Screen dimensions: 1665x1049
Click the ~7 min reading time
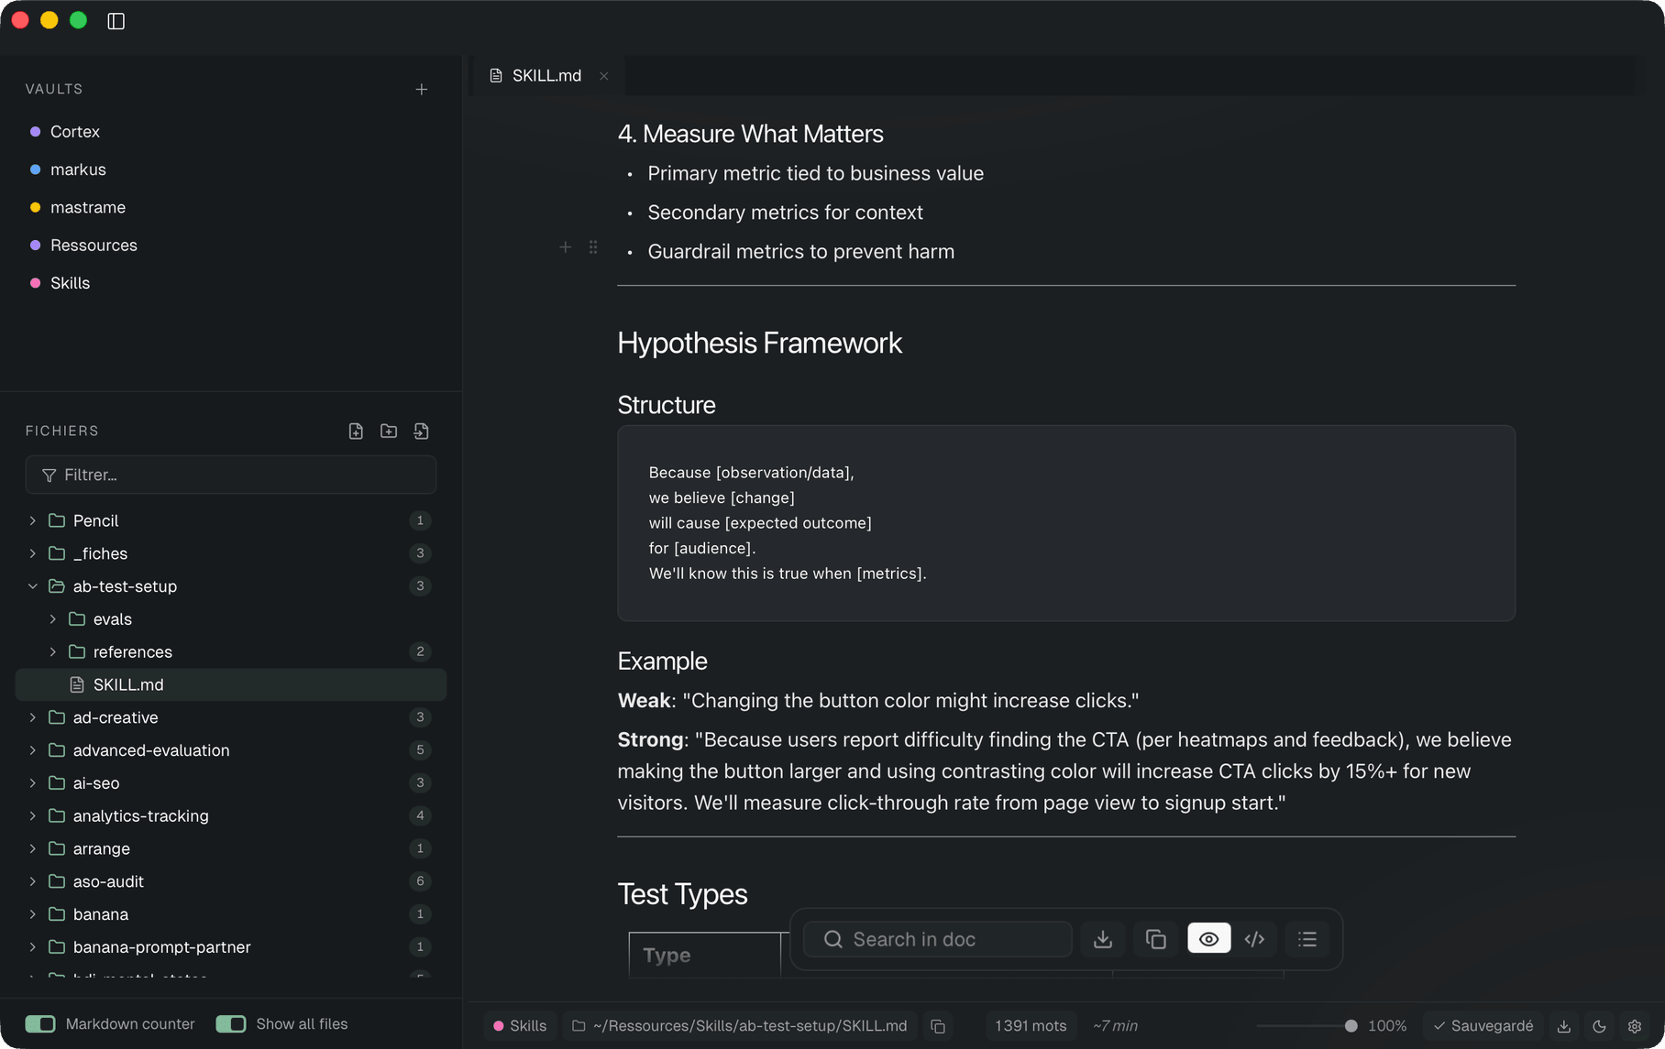1115,1026
